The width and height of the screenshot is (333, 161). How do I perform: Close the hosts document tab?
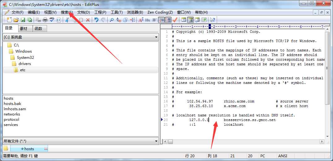point(46,148)
